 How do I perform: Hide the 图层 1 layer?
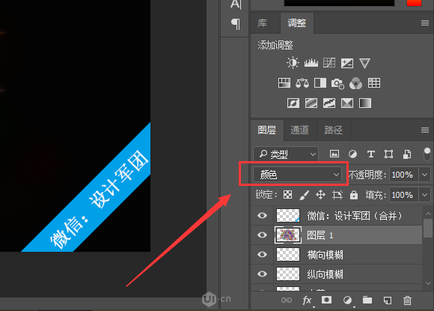(262, 235)
